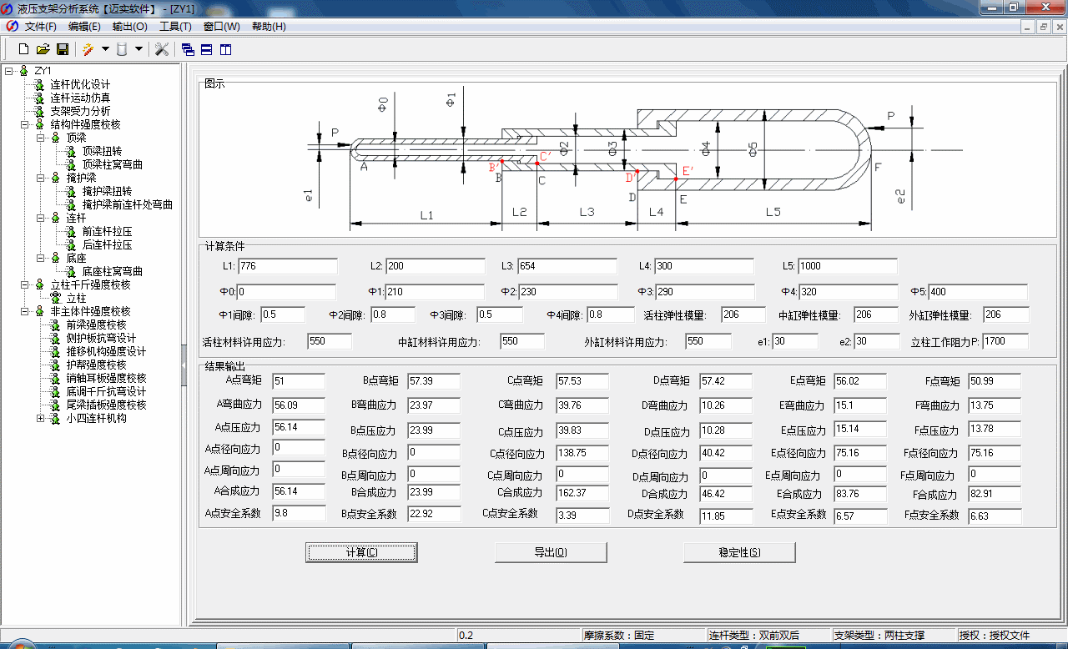Click the L1 input field
Viewport: 1068px width, 649px height.
coord(287,266)
